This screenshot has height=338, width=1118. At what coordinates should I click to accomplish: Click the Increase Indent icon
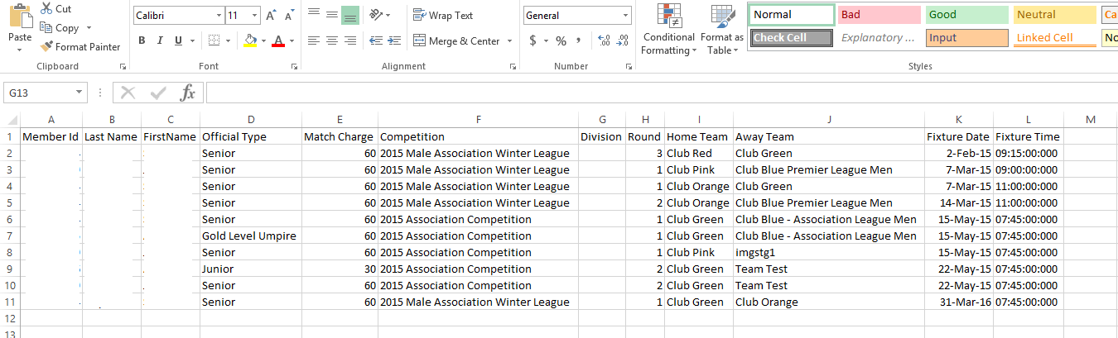coord(393,40)
